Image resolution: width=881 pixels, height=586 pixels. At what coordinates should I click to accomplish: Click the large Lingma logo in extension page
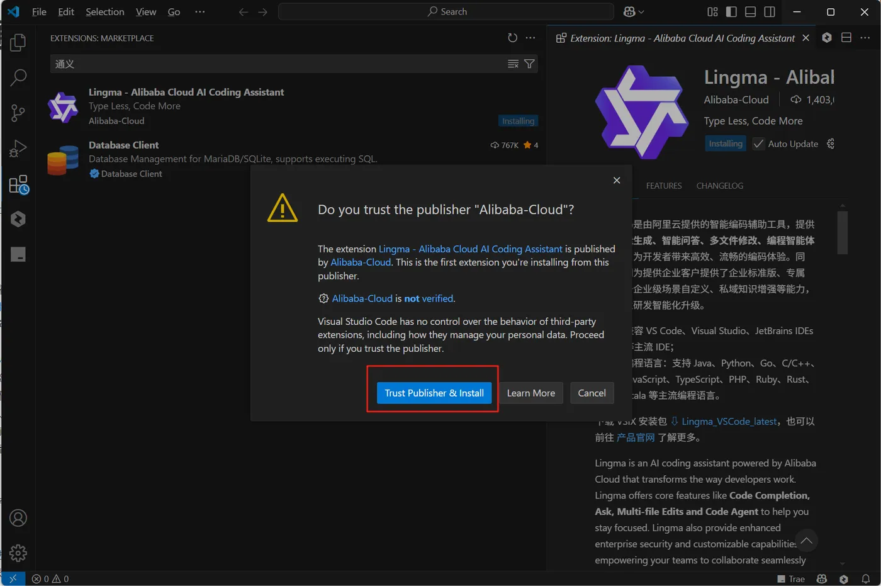tap(641, 112)
